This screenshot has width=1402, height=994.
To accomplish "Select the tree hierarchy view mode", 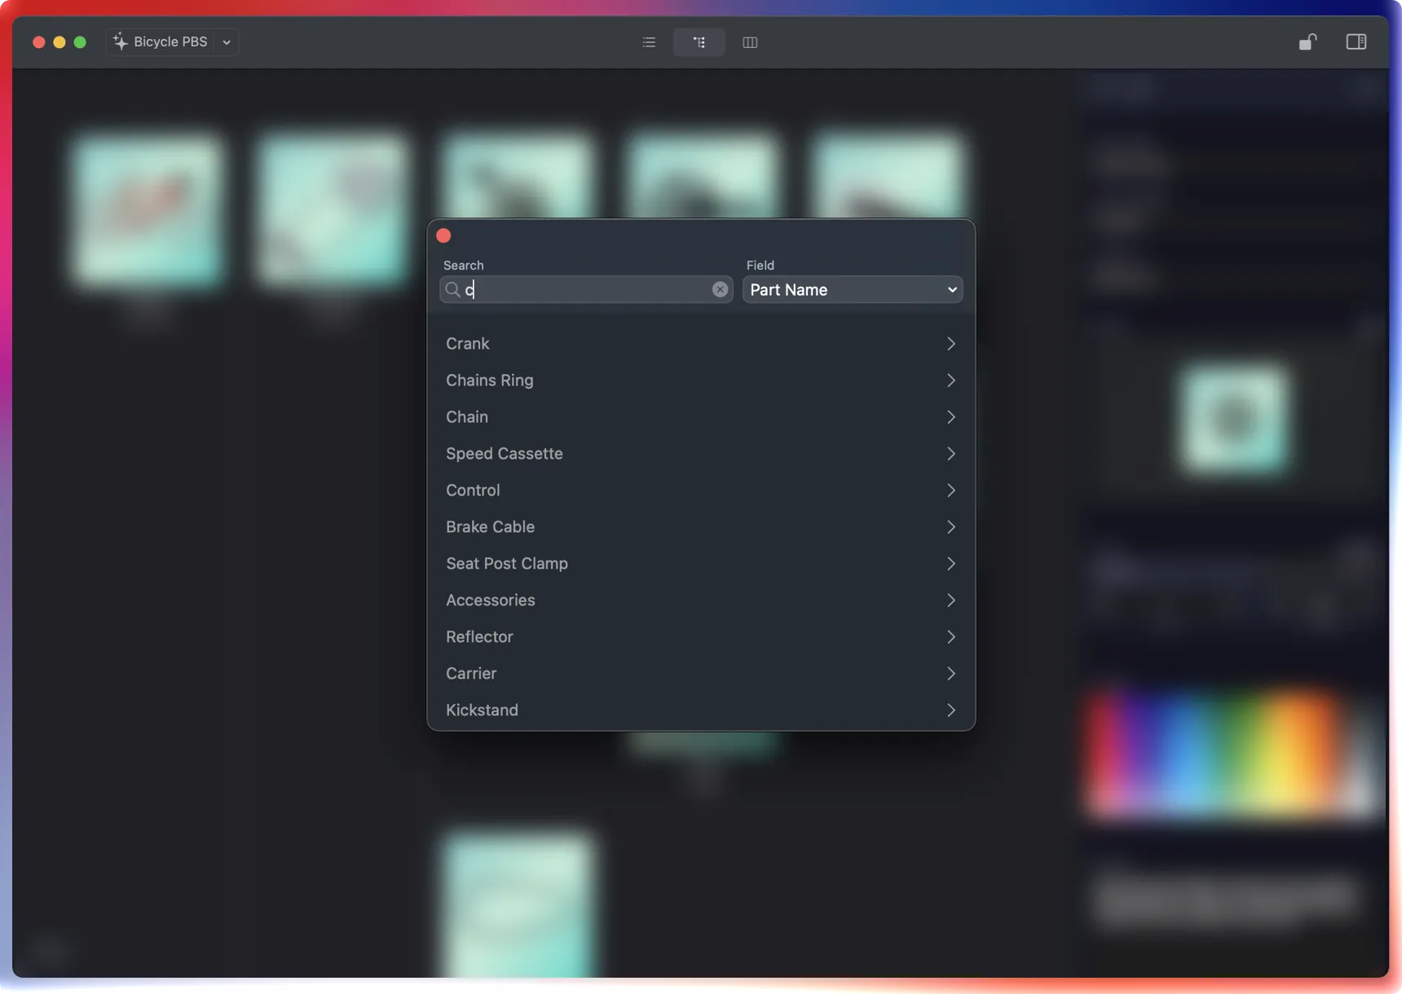I will tap(699, 42).
